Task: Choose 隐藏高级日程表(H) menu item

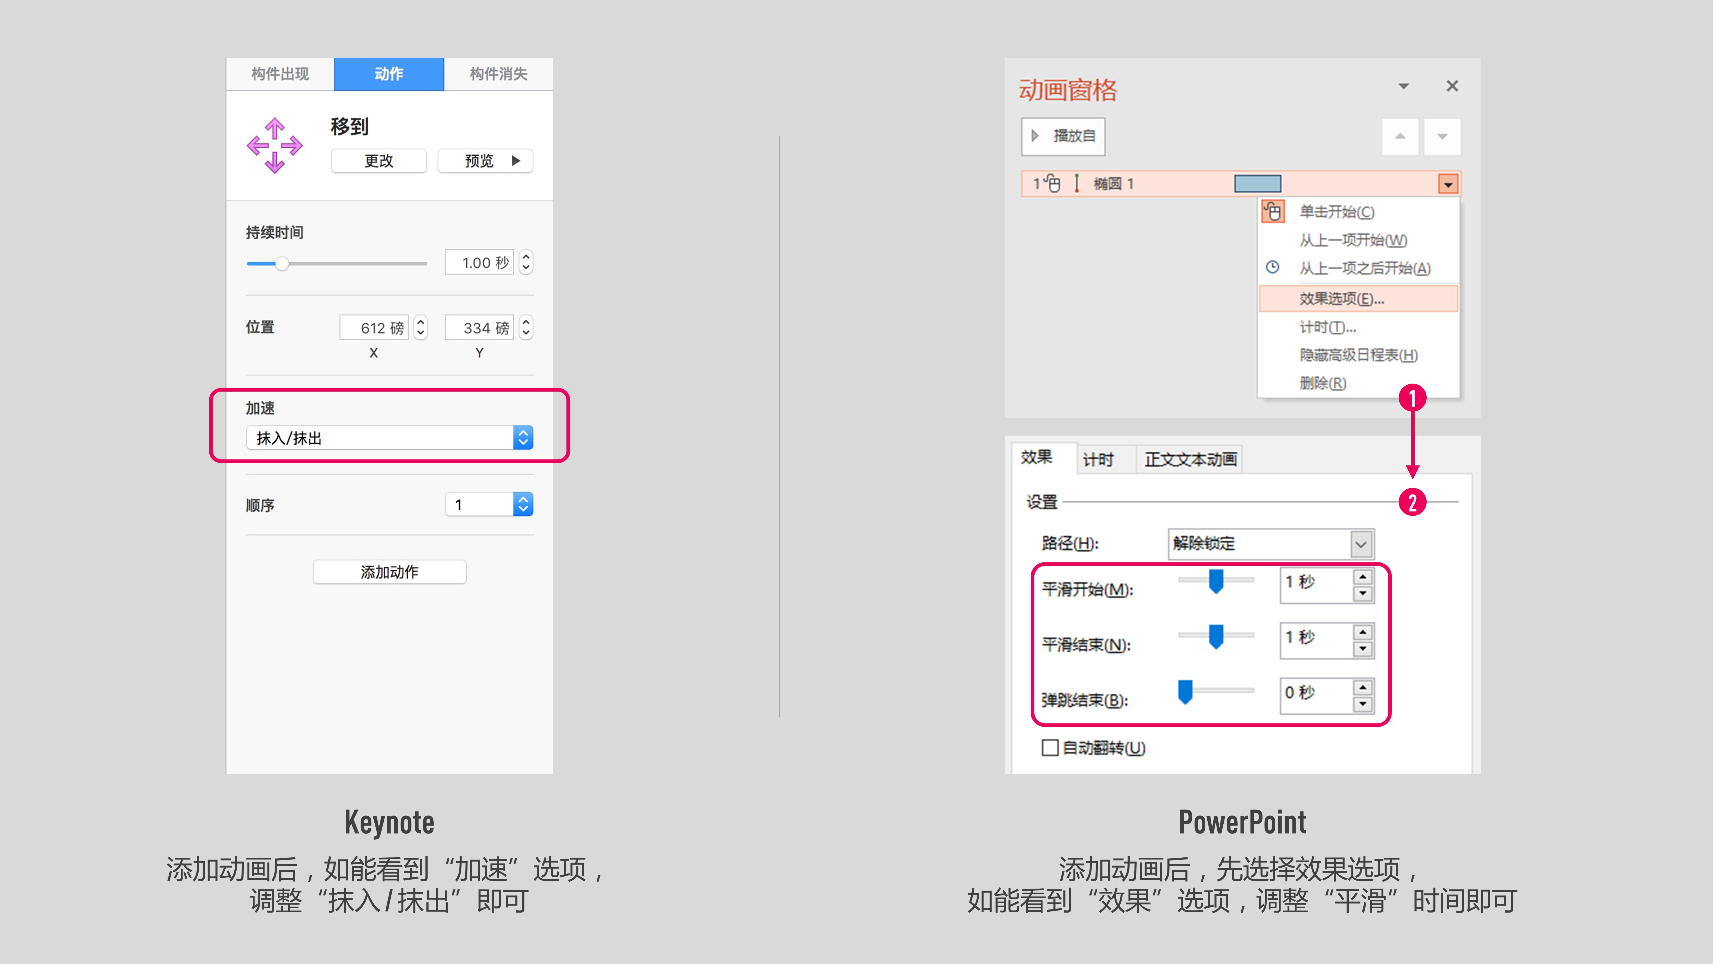Action: tap(1359, 355)
